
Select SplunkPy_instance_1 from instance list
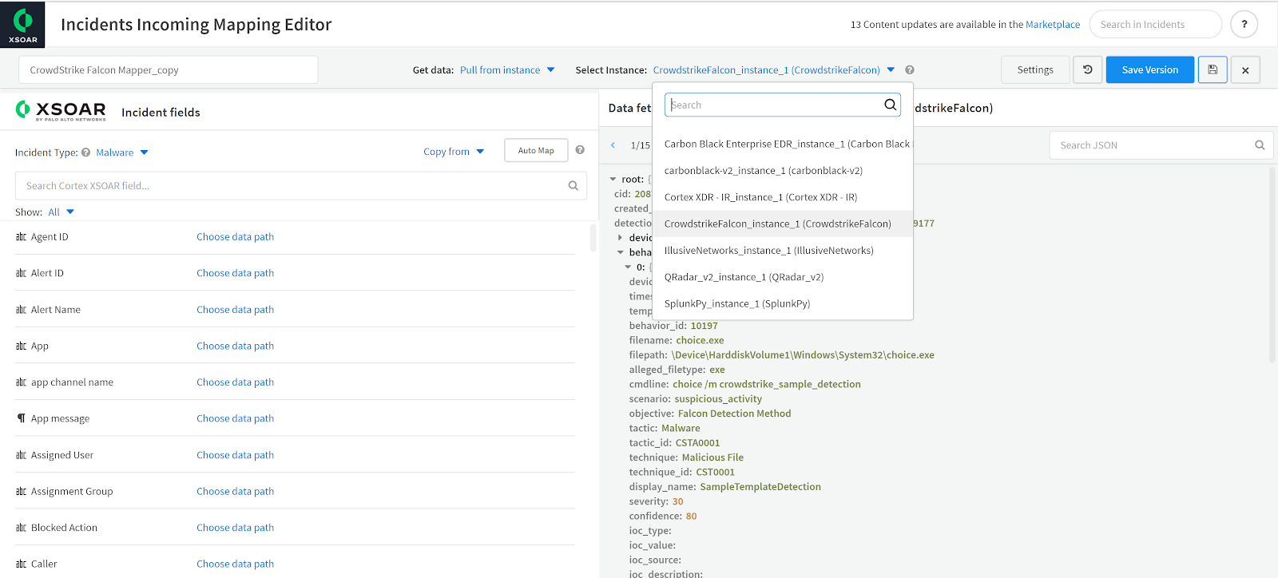pyautogui.click(x=736, y=304)
